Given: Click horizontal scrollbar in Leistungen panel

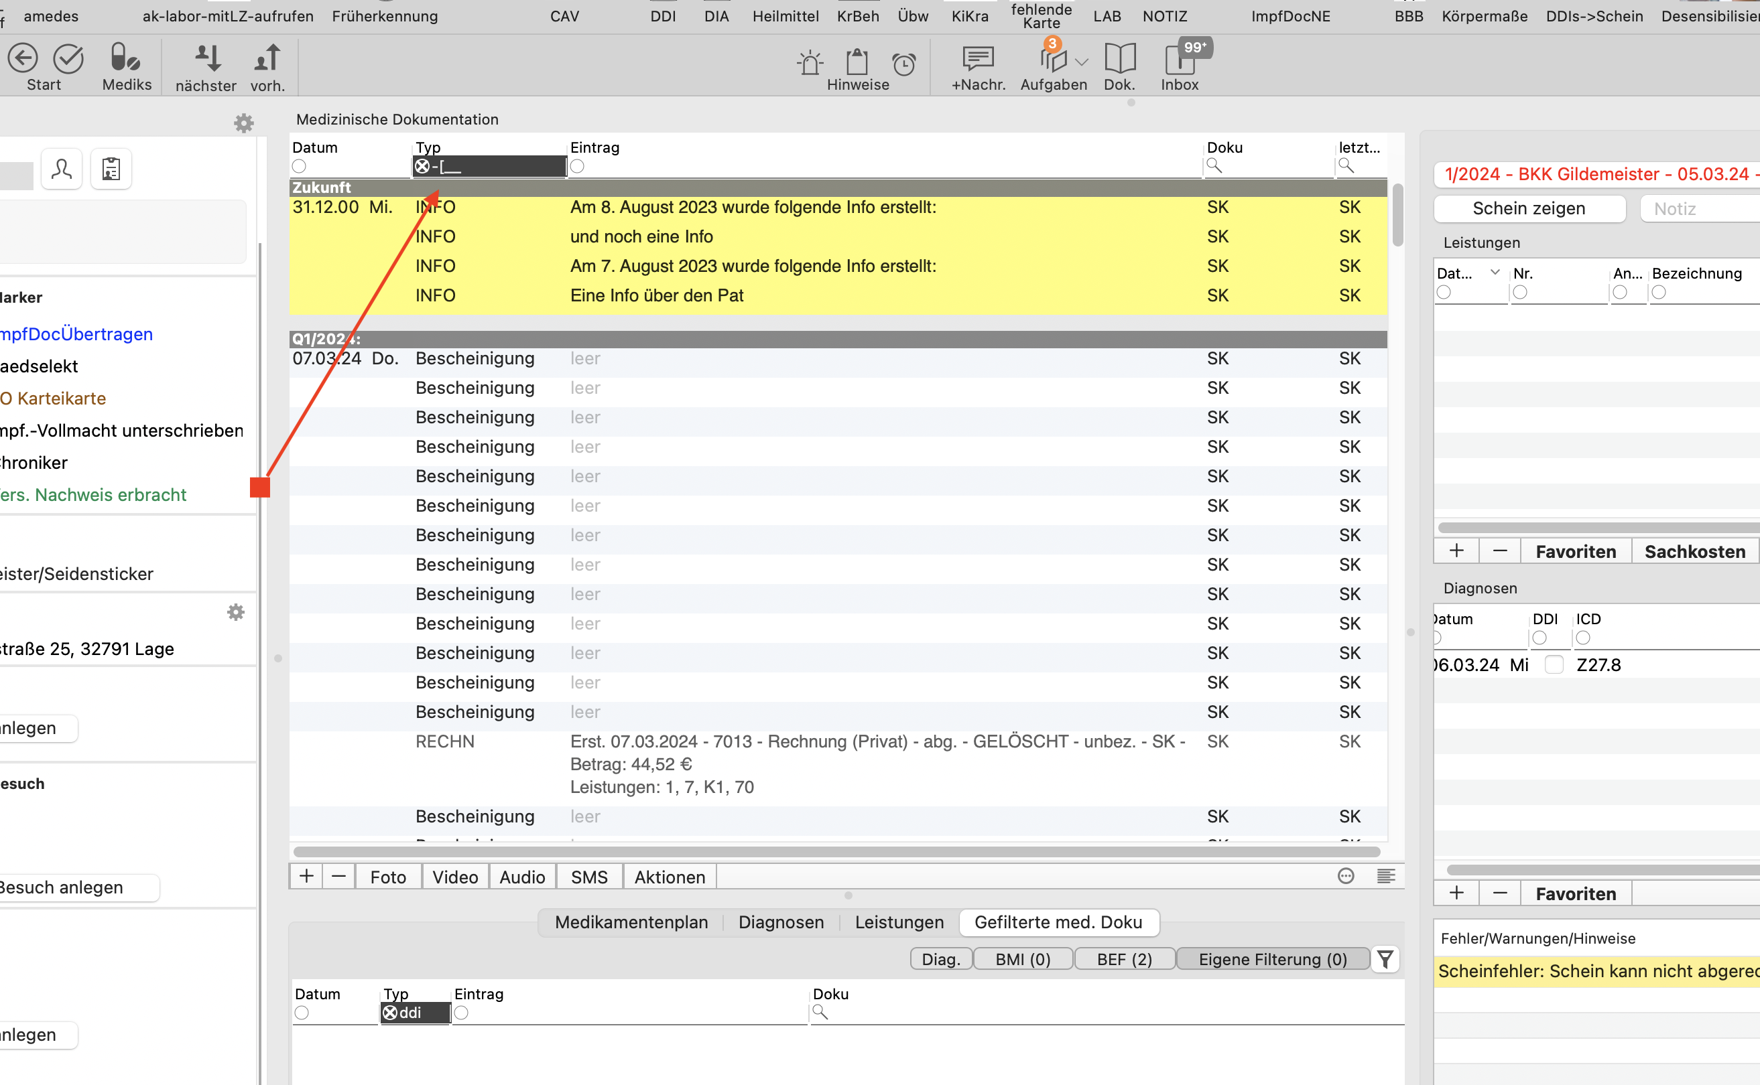Looking at the screenshot, I should [x=1598, y=528].
